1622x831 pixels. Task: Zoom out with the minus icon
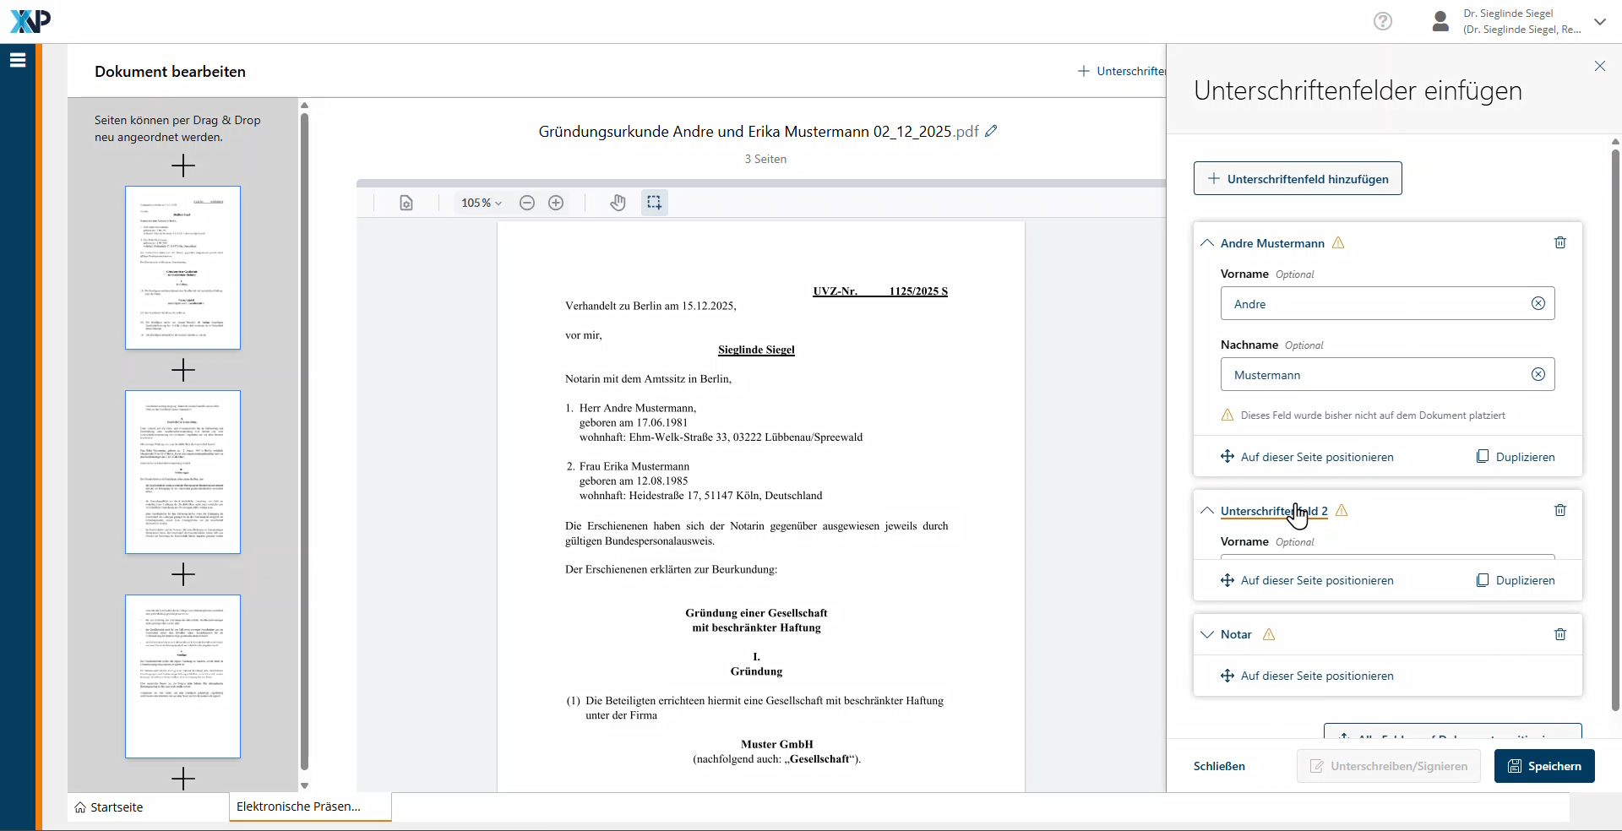pos(527,203)
